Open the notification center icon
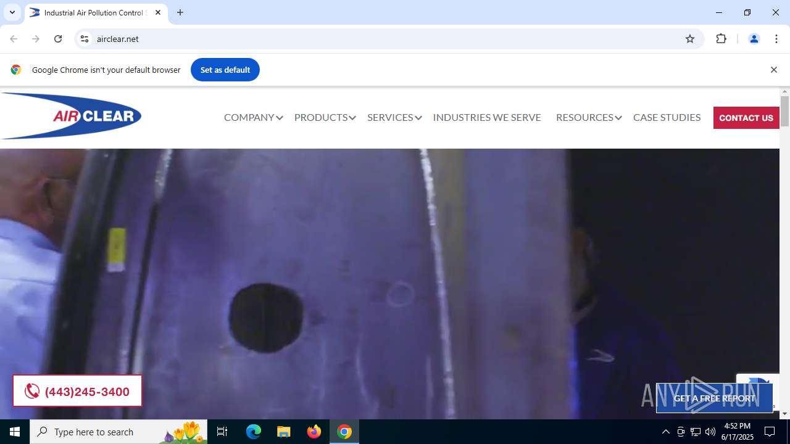 point(770,432)
